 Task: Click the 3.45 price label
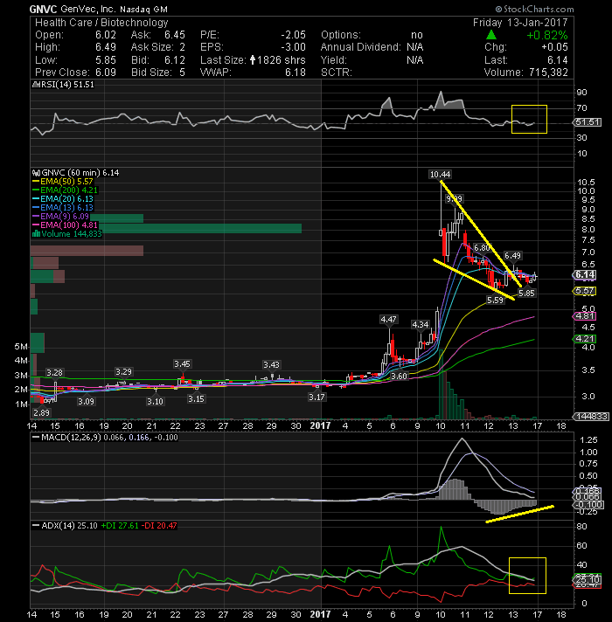(x=182, y=363)
